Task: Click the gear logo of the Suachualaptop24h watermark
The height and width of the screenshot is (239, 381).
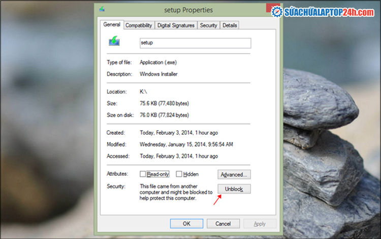Action: click(x=277, y=12)
